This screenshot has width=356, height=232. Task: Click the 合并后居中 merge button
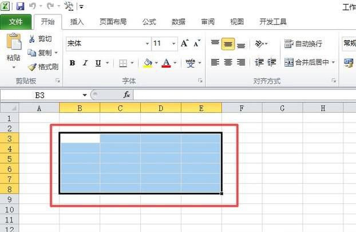pos(307,62)
